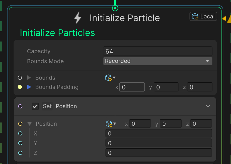Click the Local space cube icon in header
Screen dimensions: 231x164
(195, 16)
